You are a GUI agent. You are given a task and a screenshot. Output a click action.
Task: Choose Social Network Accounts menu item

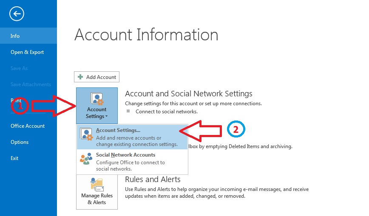pyautogui.click(x=132, y=162)
